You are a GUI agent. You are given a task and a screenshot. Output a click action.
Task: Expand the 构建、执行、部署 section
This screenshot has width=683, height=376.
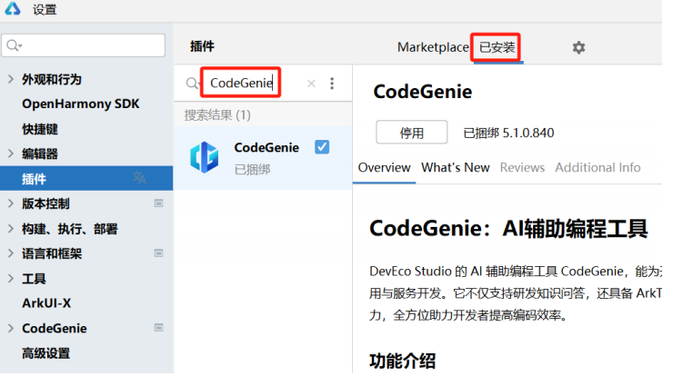click(10, 229)
